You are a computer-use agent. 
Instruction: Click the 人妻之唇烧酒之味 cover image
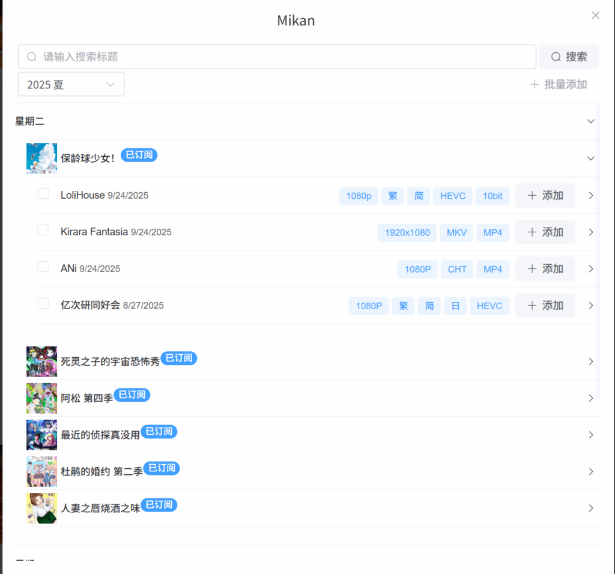click(41, 508)
